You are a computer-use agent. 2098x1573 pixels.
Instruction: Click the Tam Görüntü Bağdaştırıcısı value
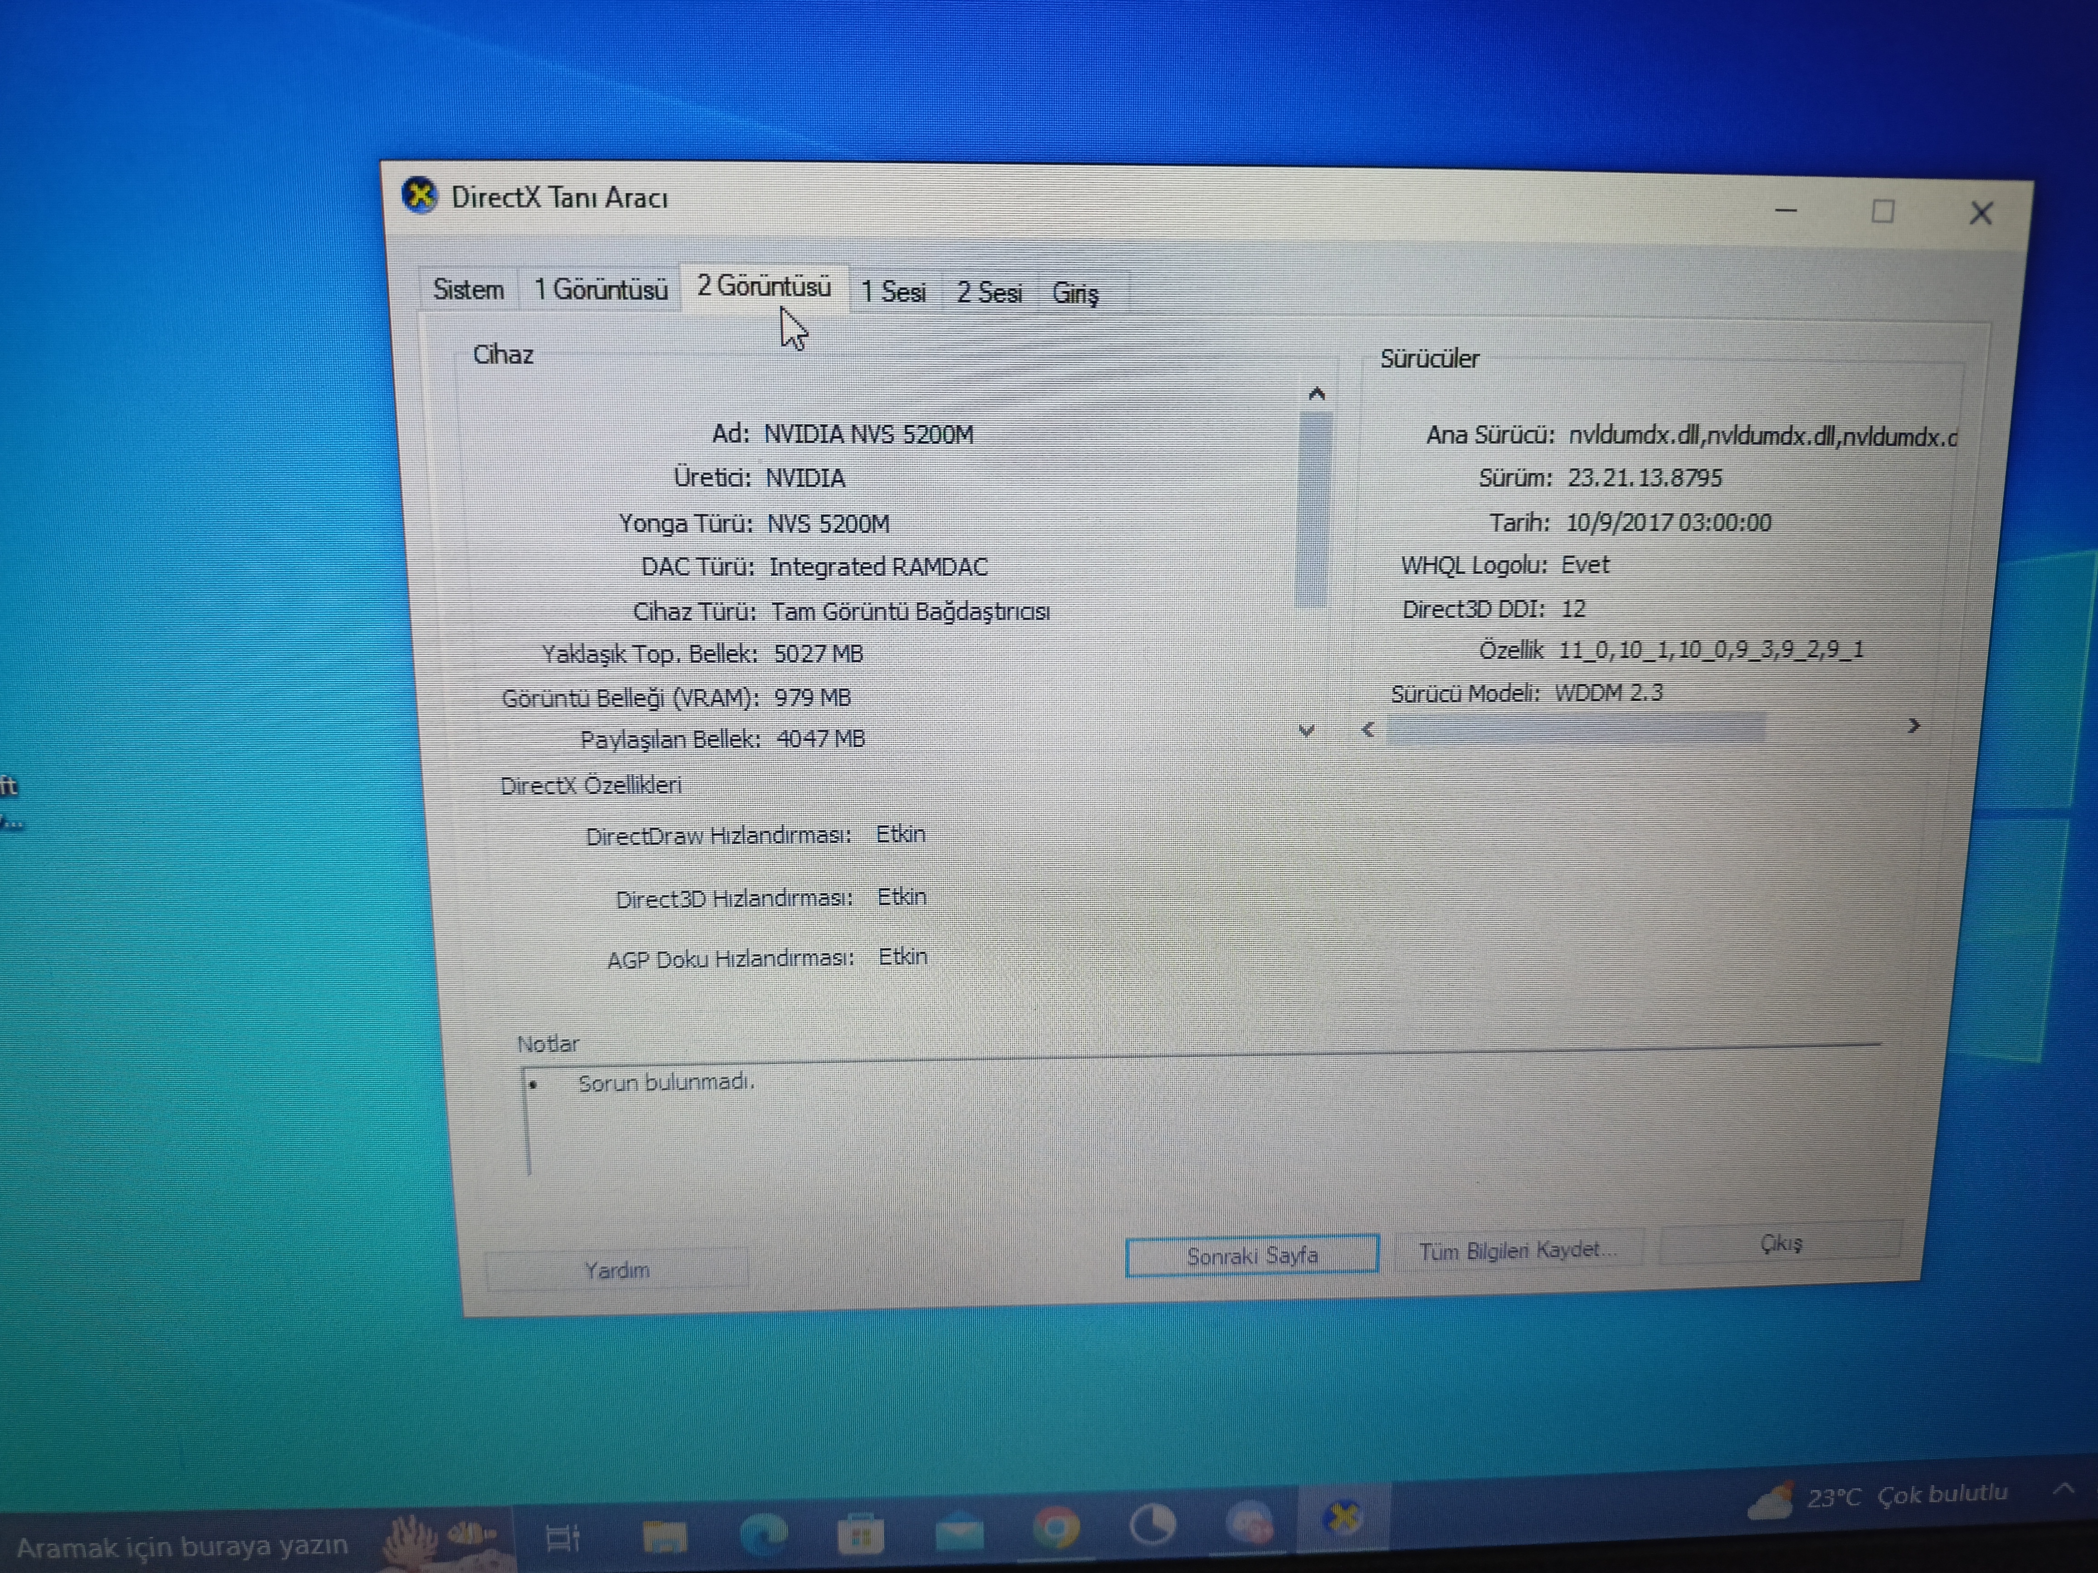coord(911,611)
